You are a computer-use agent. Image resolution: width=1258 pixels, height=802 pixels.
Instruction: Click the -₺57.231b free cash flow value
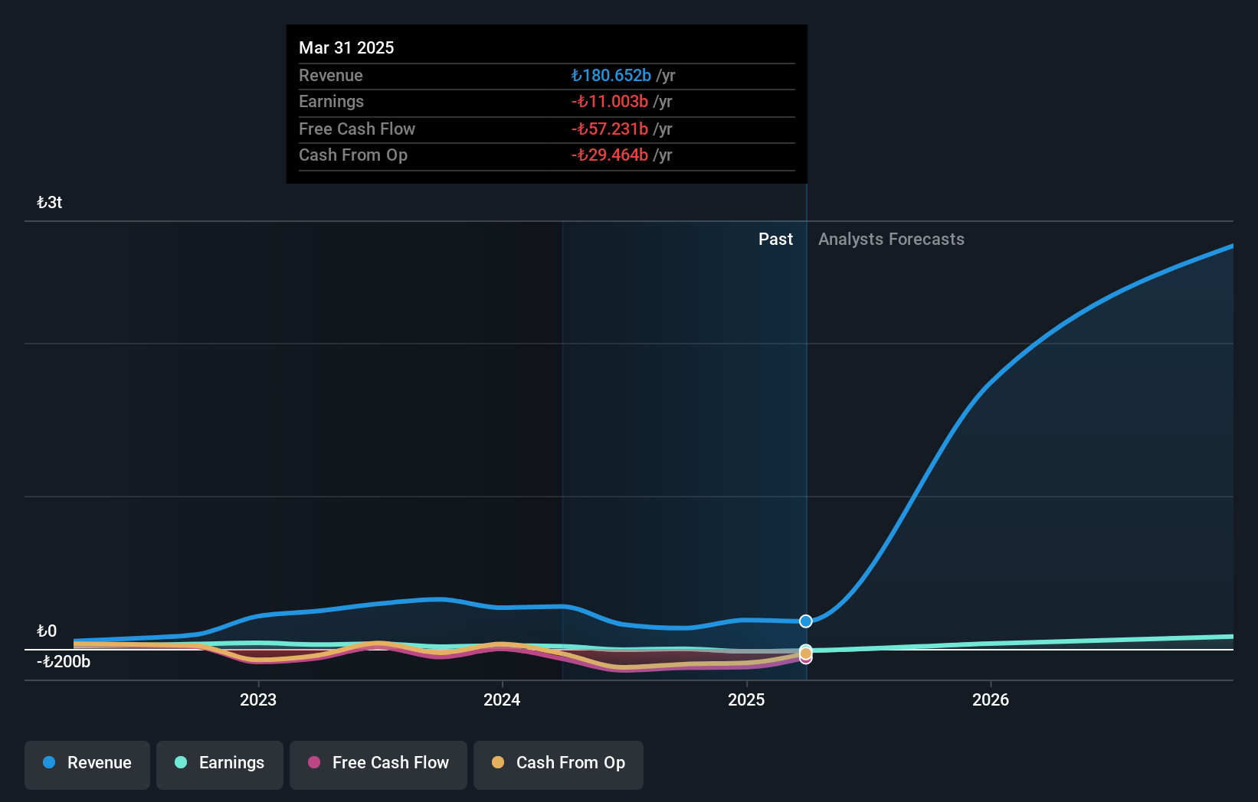pyautogui.click(x=610, y=129)
